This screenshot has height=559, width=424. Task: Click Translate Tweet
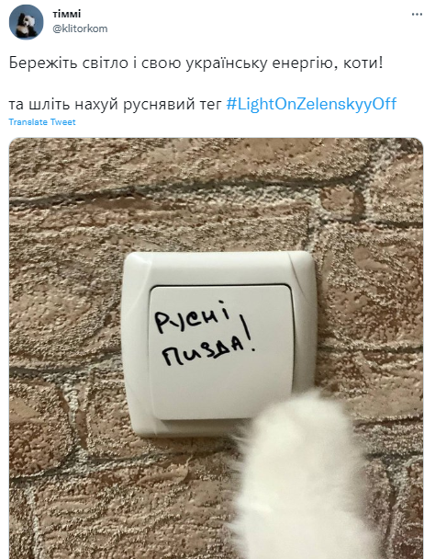pyautogui.click(x=42, y=122)
